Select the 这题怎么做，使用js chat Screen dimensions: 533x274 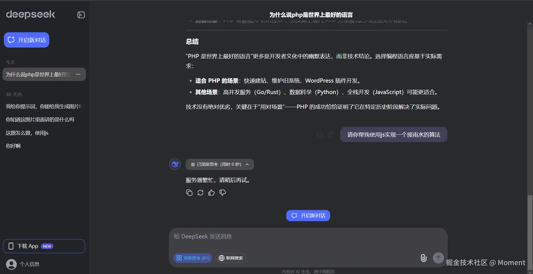coord(26,133)
